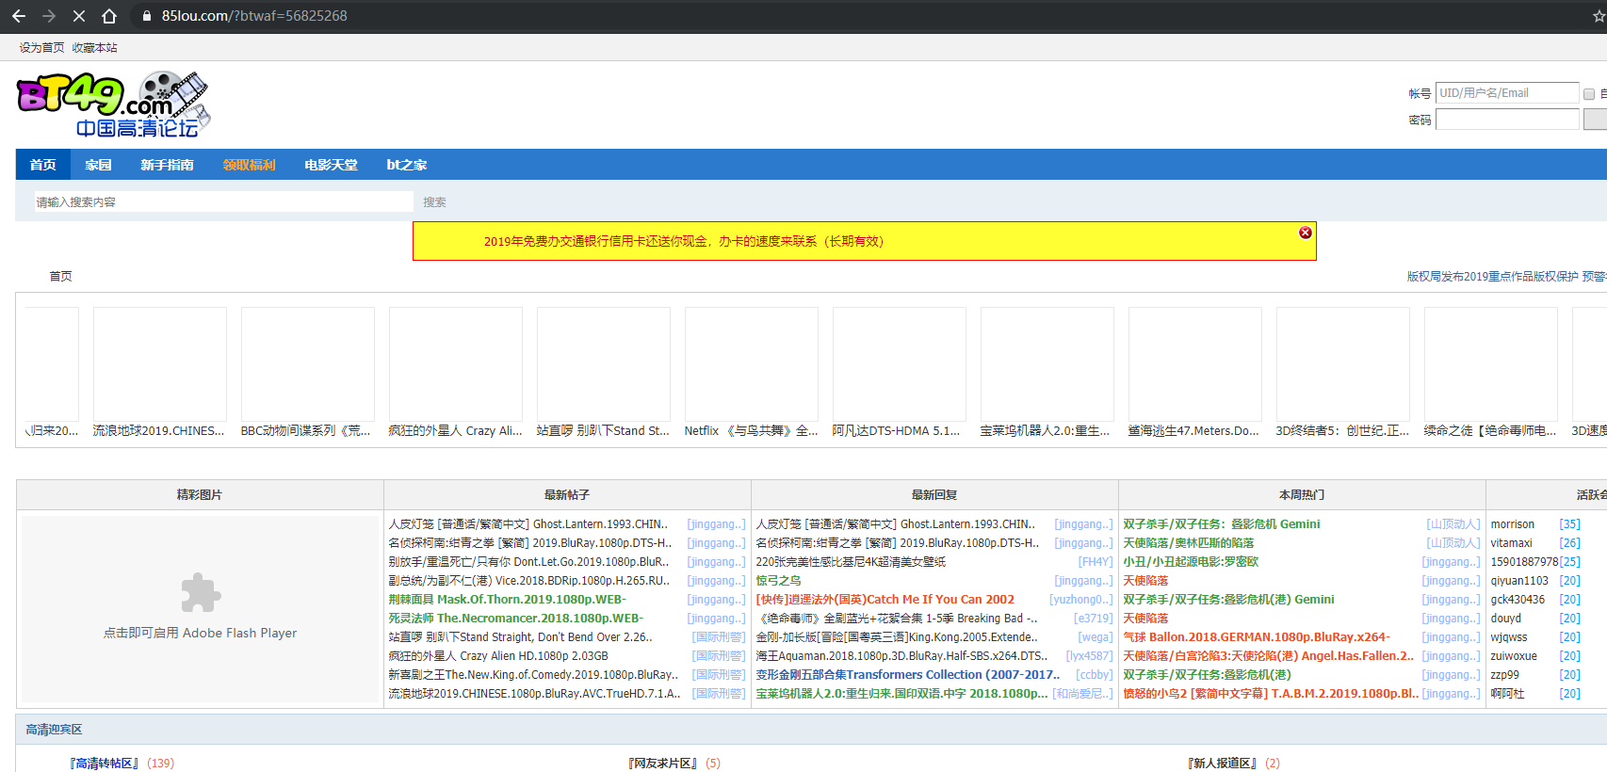Viewport: 1607px width, 772px height.
Task: Go back with the browser back arrow
Action: click(x=18, y=16)
